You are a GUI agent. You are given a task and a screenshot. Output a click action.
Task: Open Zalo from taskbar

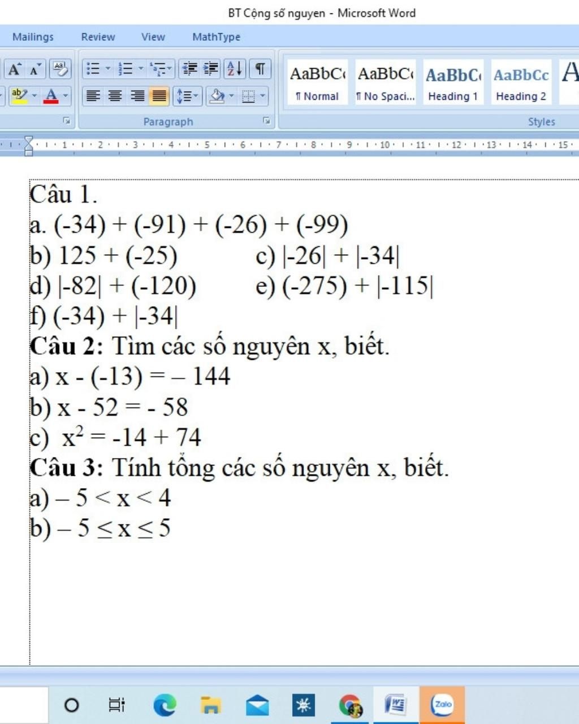coord(443,705)
